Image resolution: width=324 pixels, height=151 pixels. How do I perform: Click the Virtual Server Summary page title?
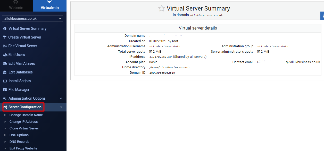click(x=198, y=8)
